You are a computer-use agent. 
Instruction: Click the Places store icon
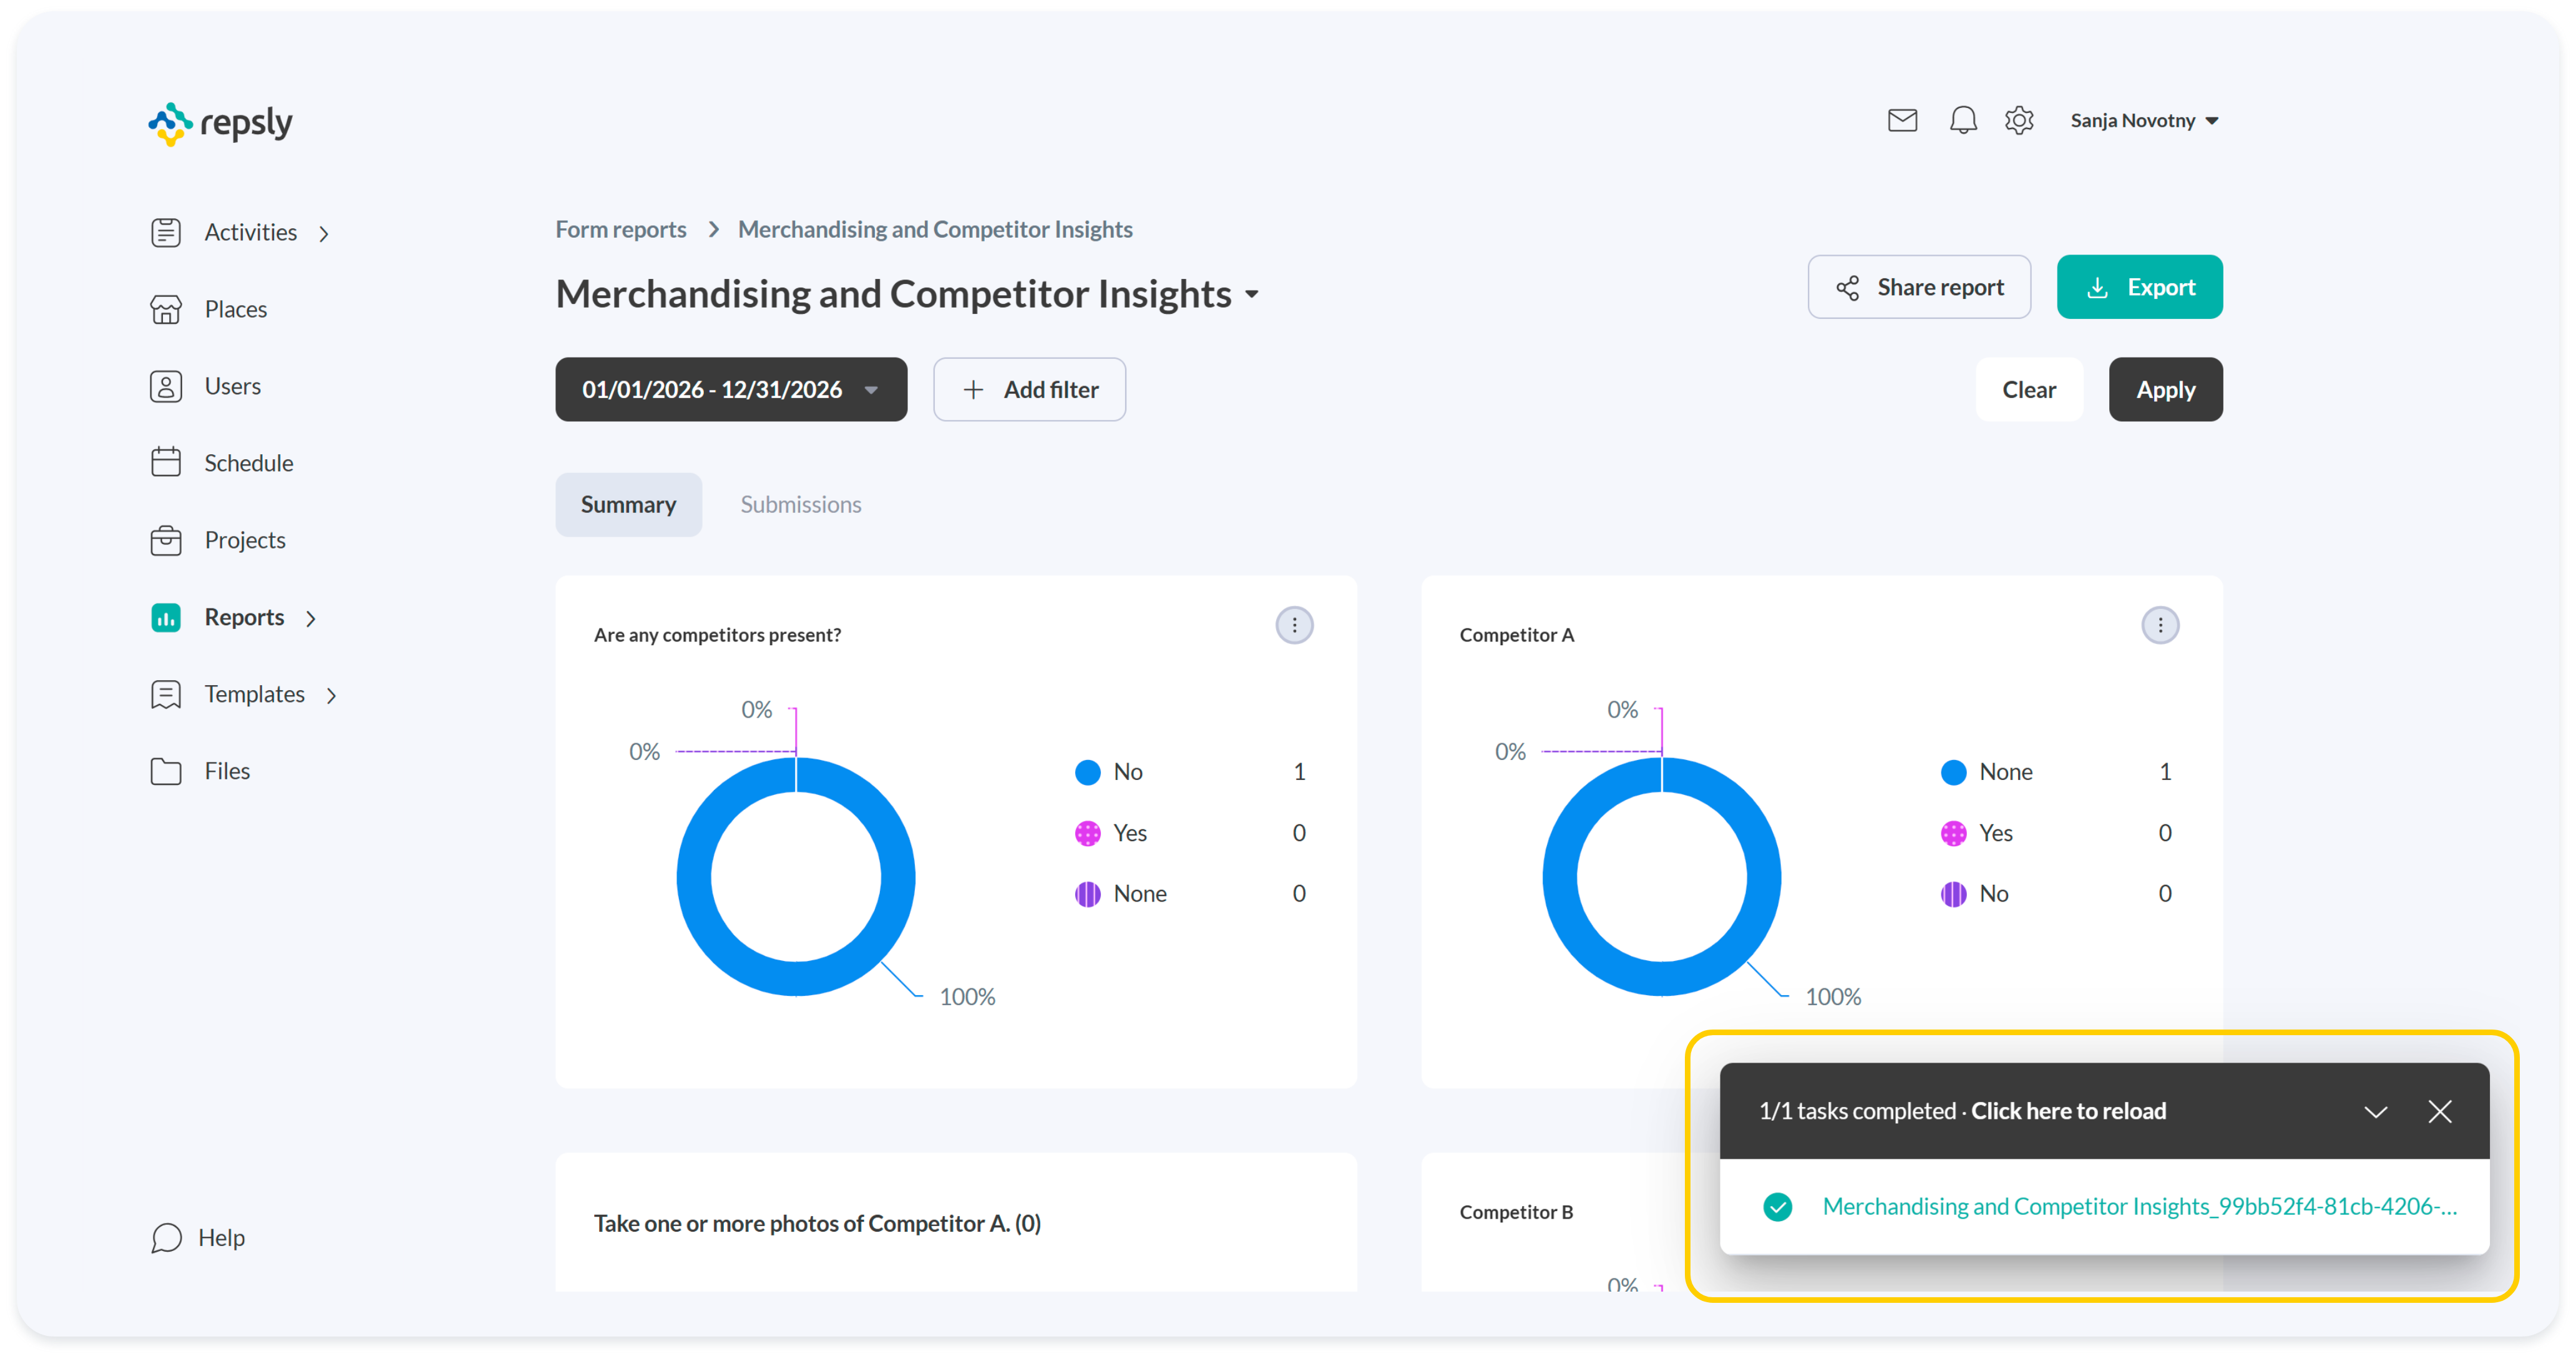pyautogui.click(x=166, y=309)
